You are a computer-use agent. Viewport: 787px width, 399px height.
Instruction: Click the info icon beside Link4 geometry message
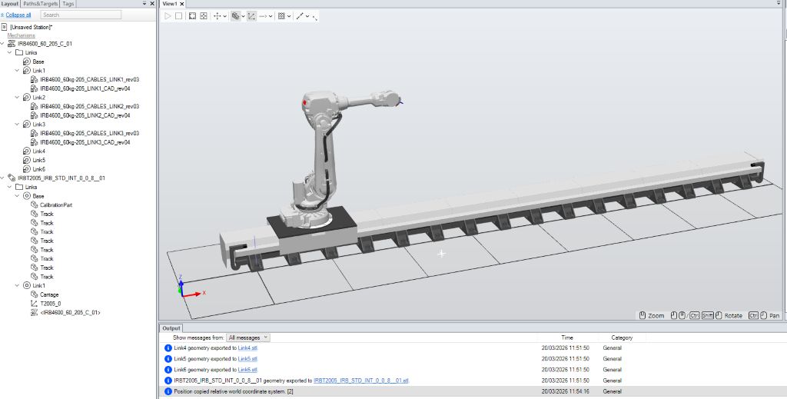click(x=168, y=347)
